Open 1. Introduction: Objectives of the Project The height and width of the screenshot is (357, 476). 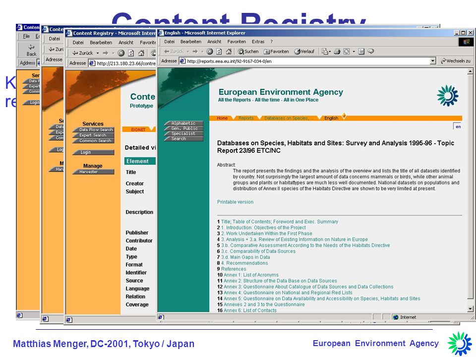pos(263,228)
